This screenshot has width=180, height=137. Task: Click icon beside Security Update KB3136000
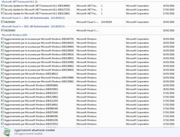[2, 6]
